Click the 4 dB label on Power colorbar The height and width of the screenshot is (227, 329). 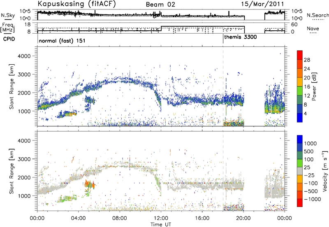tap(306, 114)
